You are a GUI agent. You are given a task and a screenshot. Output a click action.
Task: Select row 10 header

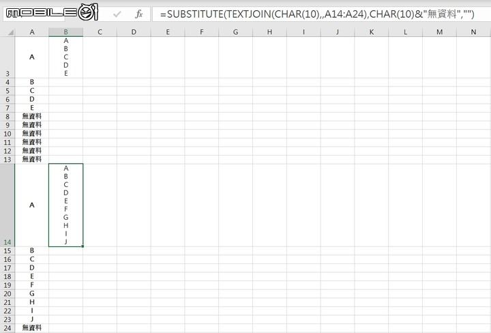tap(8, 134)
